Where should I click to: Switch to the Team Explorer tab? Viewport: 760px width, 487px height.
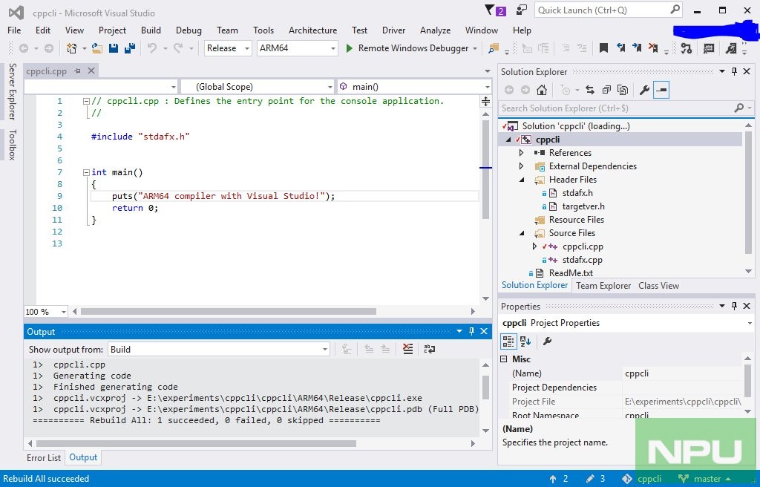point(603,286)
